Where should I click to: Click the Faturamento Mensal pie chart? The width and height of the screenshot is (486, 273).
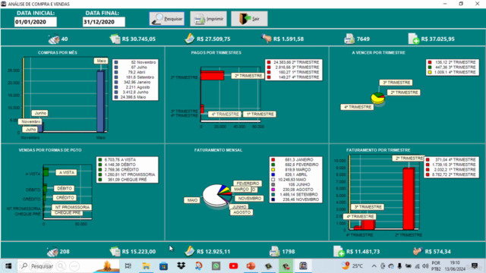217,196
